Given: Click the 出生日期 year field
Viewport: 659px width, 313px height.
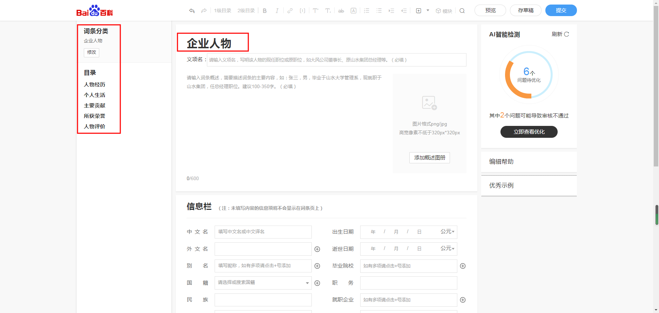Looking at the screenshot, I should click(373, 232).
